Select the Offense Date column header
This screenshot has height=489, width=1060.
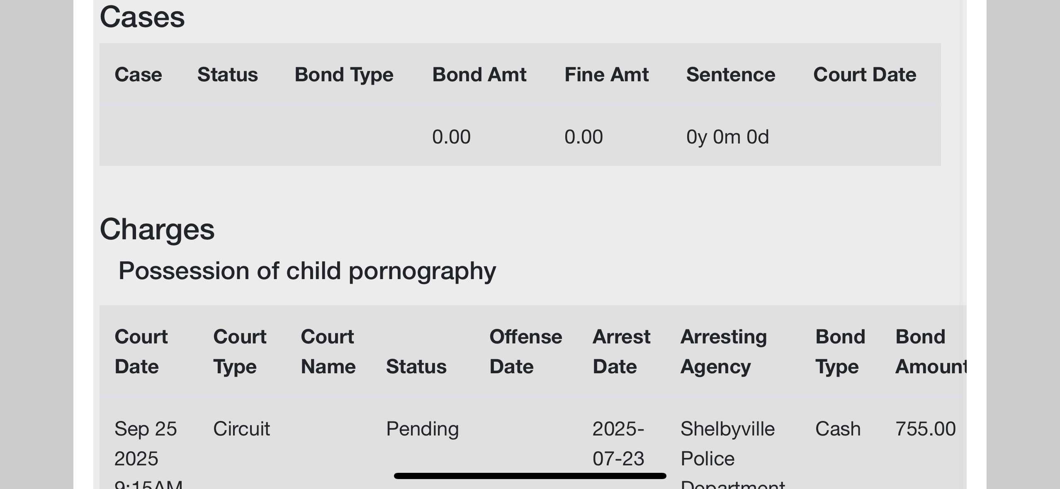click(525, 352)
